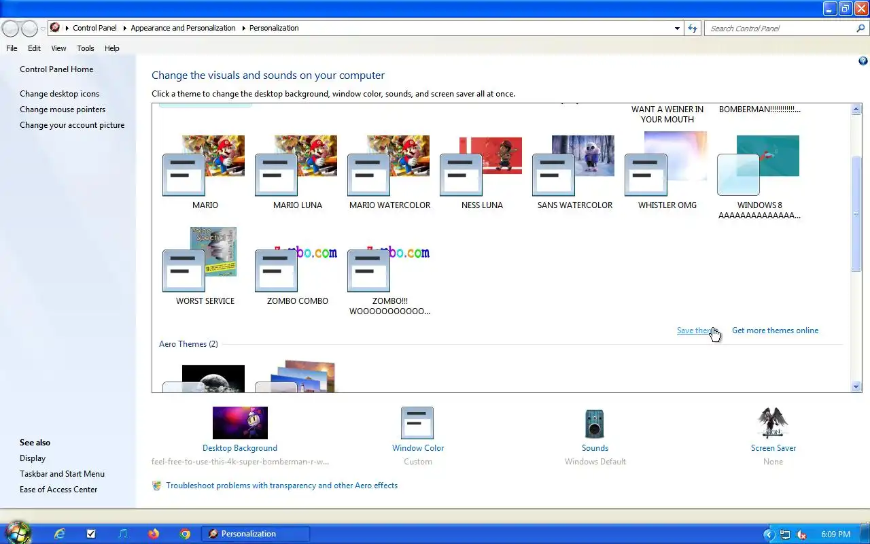870x544 pixels.
Task: Click the Appearance and Personalization breadcrumb
Action: click(x=183, y=29)
